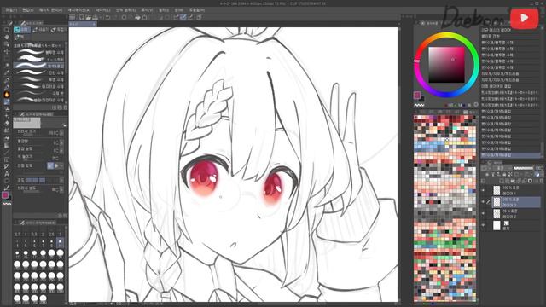The height and width of the screenshot is (307, 546).
Task: Toggle the snap to ruler icon
Action: (x=177, y=17)
